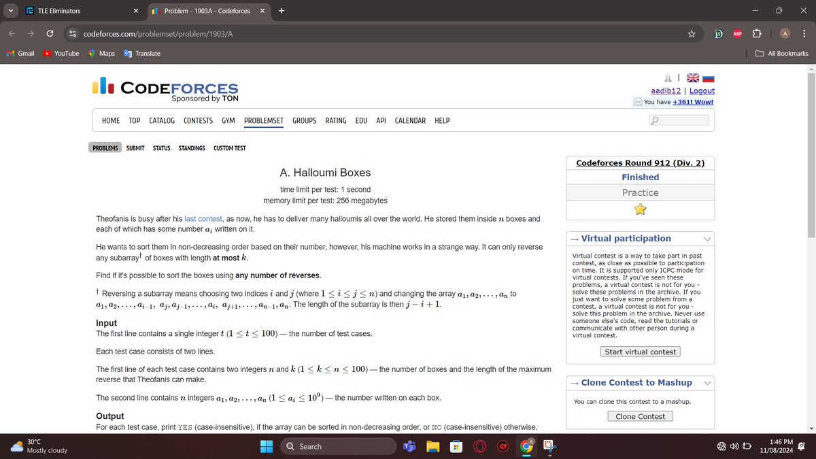Open new tab with plus button
This screenshot has width=816, height=459.
[282, 11]
